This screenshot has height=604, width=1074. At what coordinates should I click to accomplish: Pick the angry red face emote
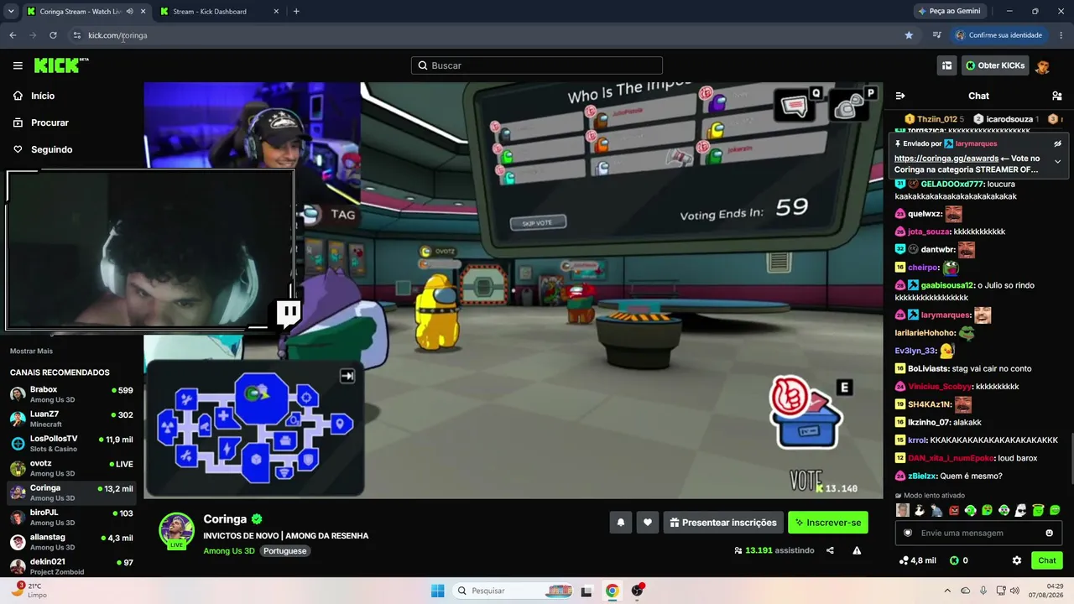(953, 510)
